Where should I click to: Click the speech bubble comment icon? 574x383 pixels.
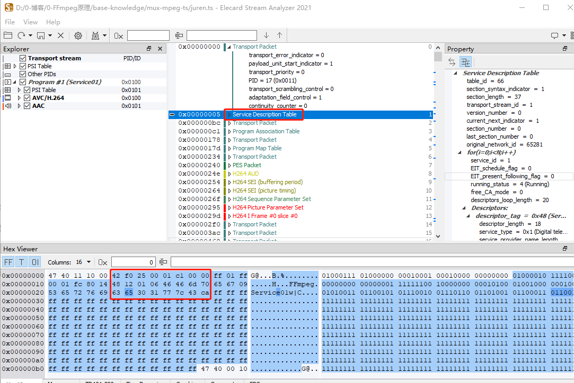click(554, 35)
